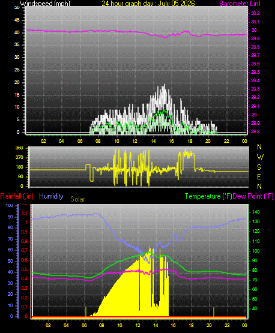
Task: Select the Temperature (°F) legend label
Action: [208, 196]
